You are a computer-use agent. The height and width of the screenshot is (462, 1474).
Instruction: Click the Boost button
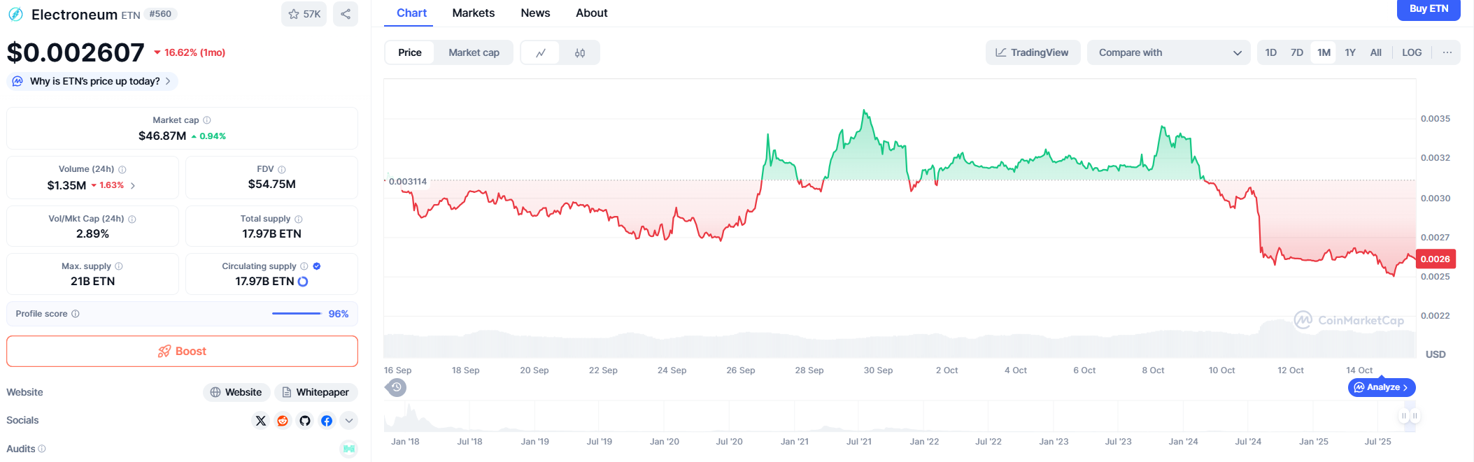click(182, 352)
